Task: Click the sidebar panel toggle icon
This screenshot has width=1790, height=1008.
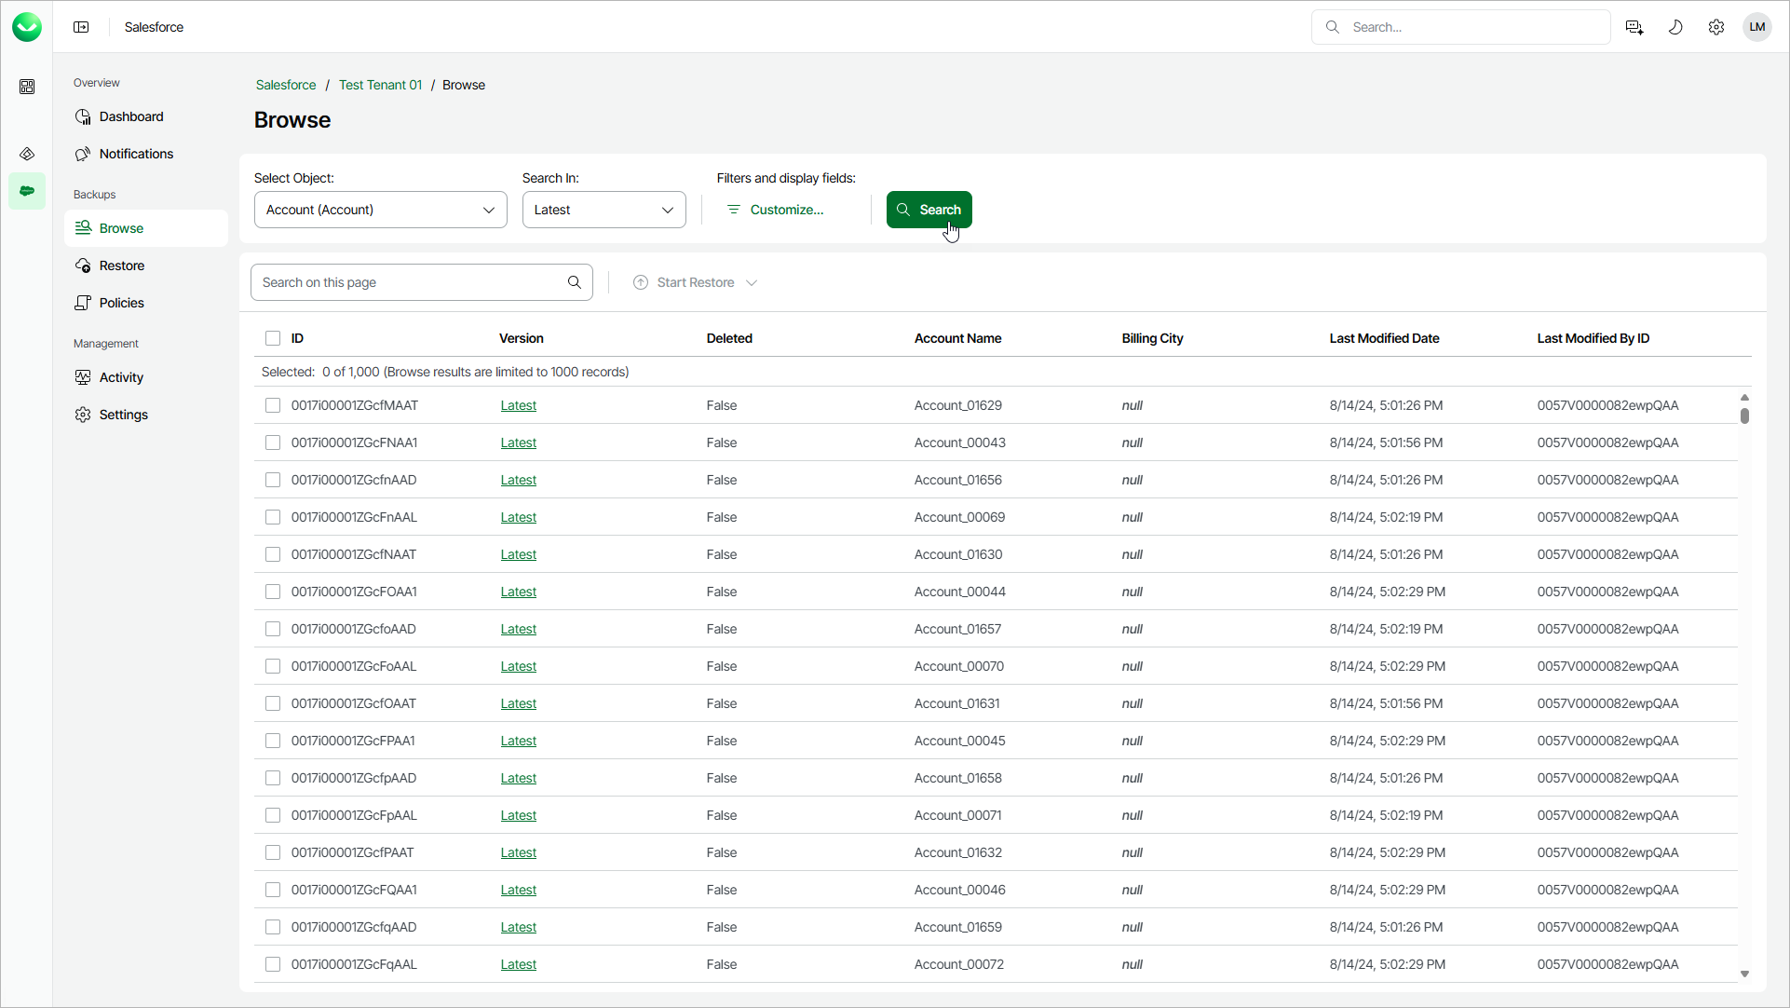Action: (81, 27)
